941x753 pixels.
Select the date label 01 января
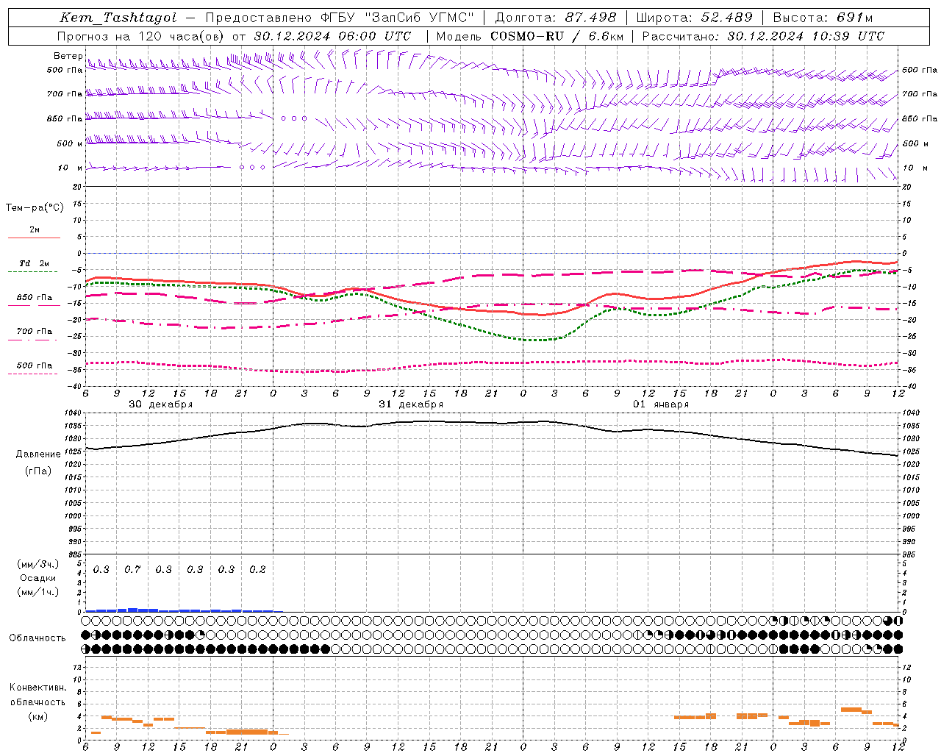coord(661,404)
